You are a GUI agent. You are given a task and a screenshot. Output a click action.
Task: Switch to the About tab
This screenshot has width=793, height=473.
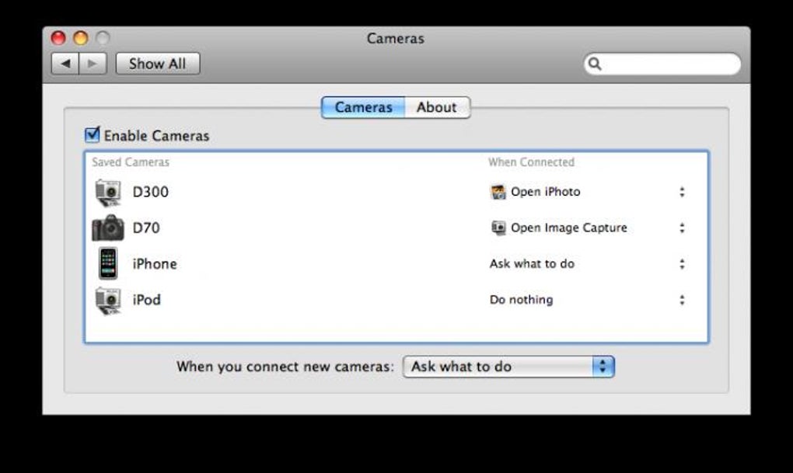(x=436, y=107)
